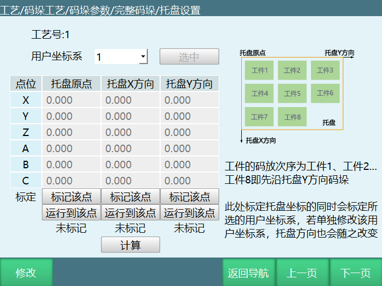The height and width of the screenshot is (286, 382).
Task: Click the 工件1 block in pallet diagram
Action: (260, 70)
